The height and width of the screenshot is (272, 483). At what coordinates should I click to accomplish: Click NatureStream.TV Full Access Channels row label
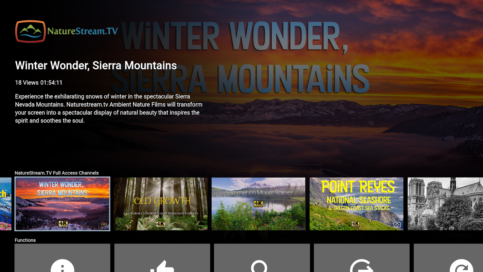pyautogui.click(x=57, y=173)
